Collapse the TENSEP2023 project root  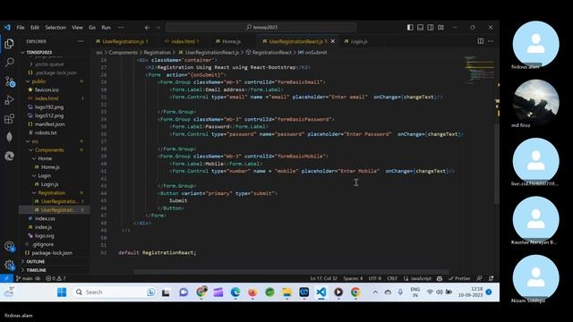point(55,52)
